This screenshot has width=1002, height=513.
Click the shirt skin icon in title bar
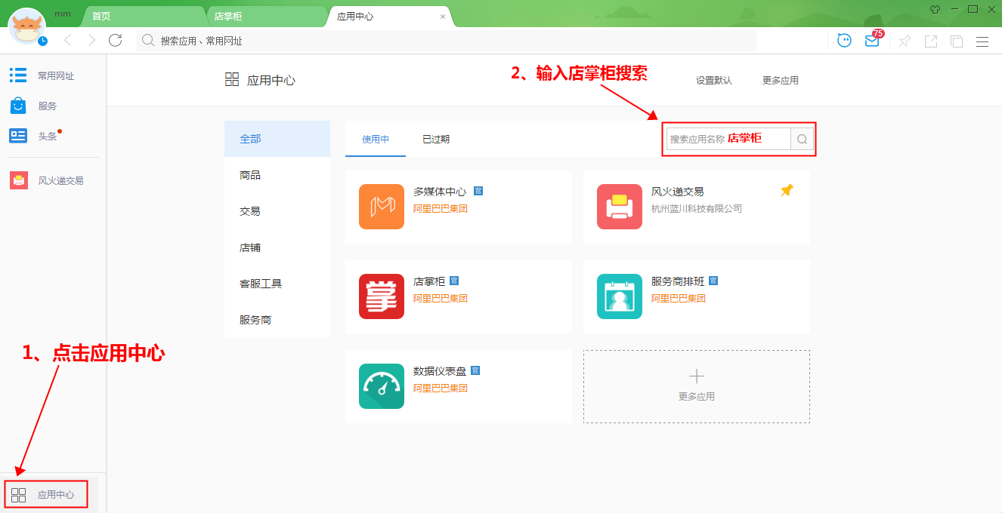(x=935, y=10)
